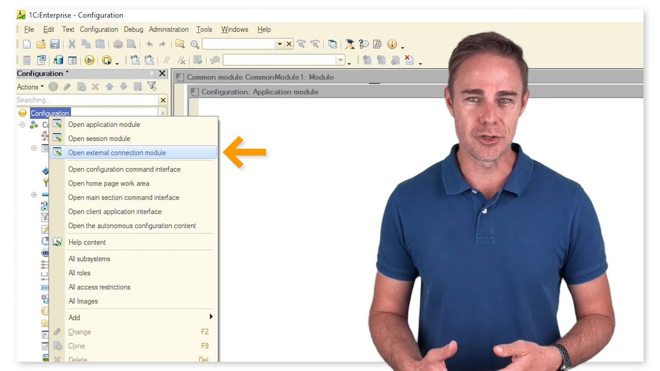Open the Tools menu

pyautogui.click(x=204, y=29)
